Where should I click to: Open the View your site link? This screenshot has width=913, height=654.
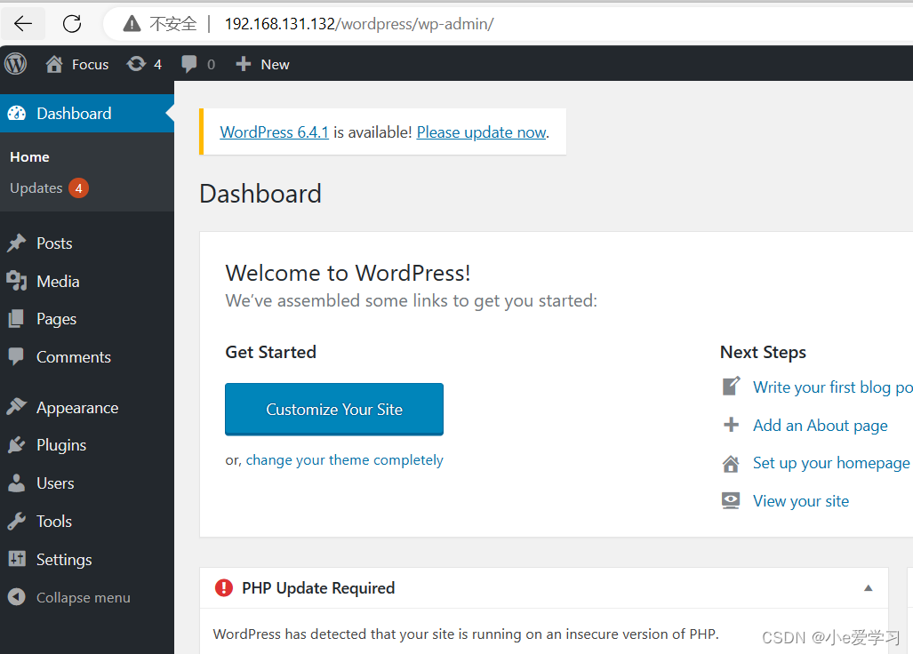(x=801, y=501)
